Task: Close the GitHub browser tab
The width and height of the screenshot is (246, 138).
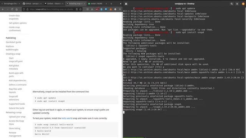Action: [41, 3]
